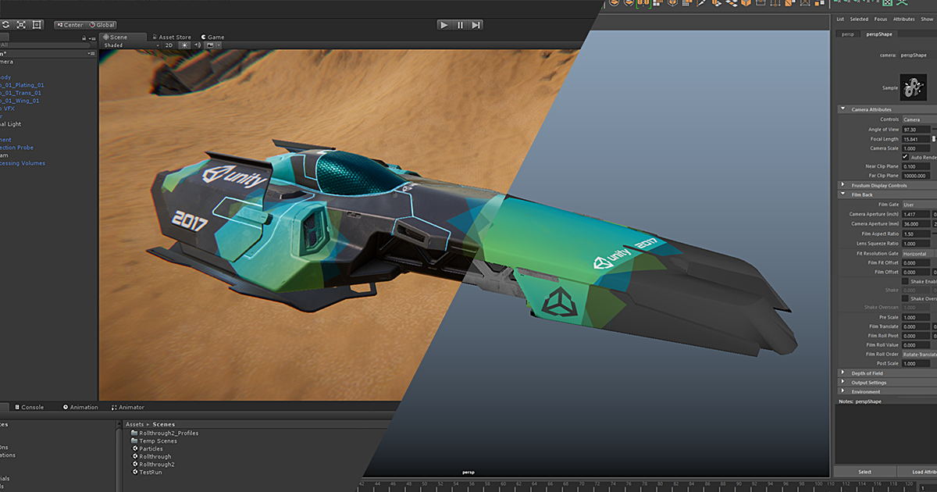Select the Rotate tool icon
The image size is (937, 492).
[5, 25]
